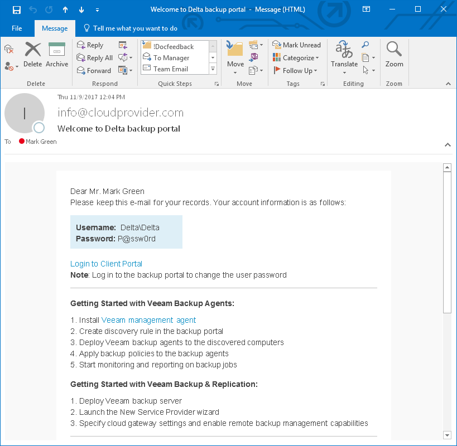
Task: Mark the message as Unread
Action: coord(296,45)
